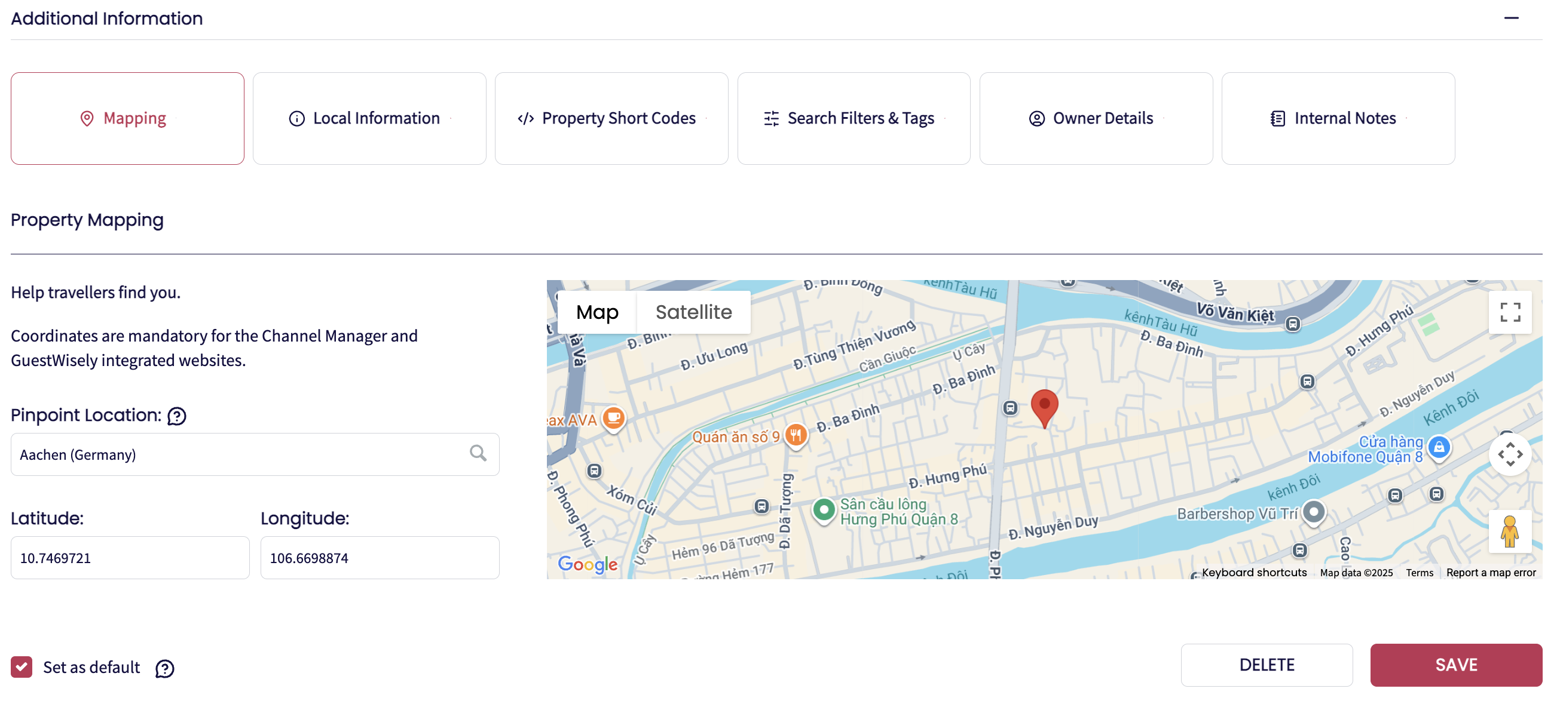
Task: Switch map to Satellite view
Action: tap(693, 313)
